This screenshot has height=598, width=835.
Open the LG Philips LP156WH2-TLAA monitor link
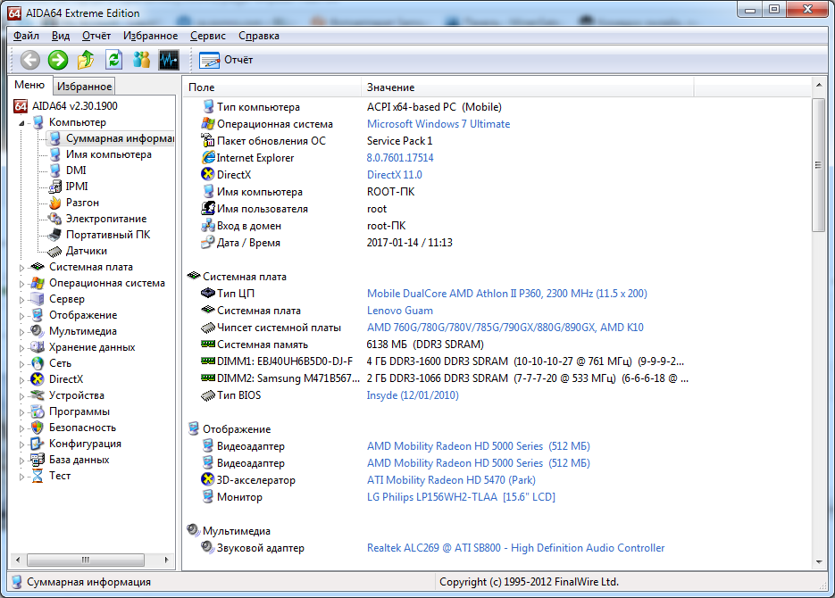(x=461, y=497)
